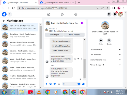Click the More options button
This screenshot has height=95, width=127.
(74, 35)
